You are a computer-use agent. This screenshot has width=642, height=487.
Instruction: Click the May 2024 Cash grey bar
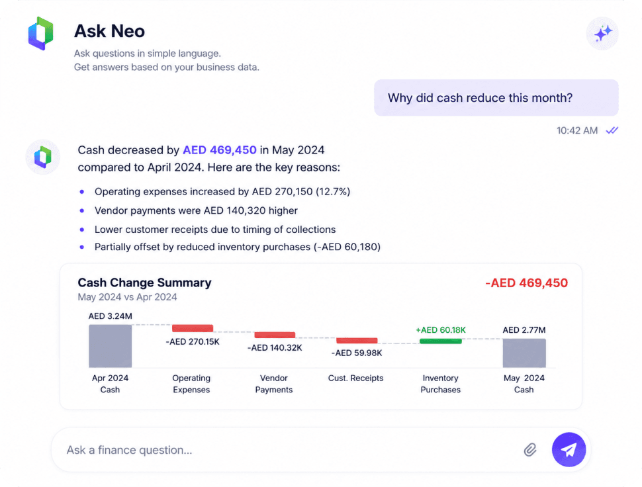(524, 353)
